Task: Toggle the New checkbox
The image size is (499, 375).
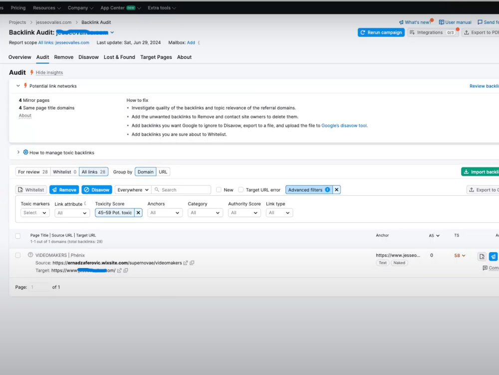Action: tap(219, 190)
